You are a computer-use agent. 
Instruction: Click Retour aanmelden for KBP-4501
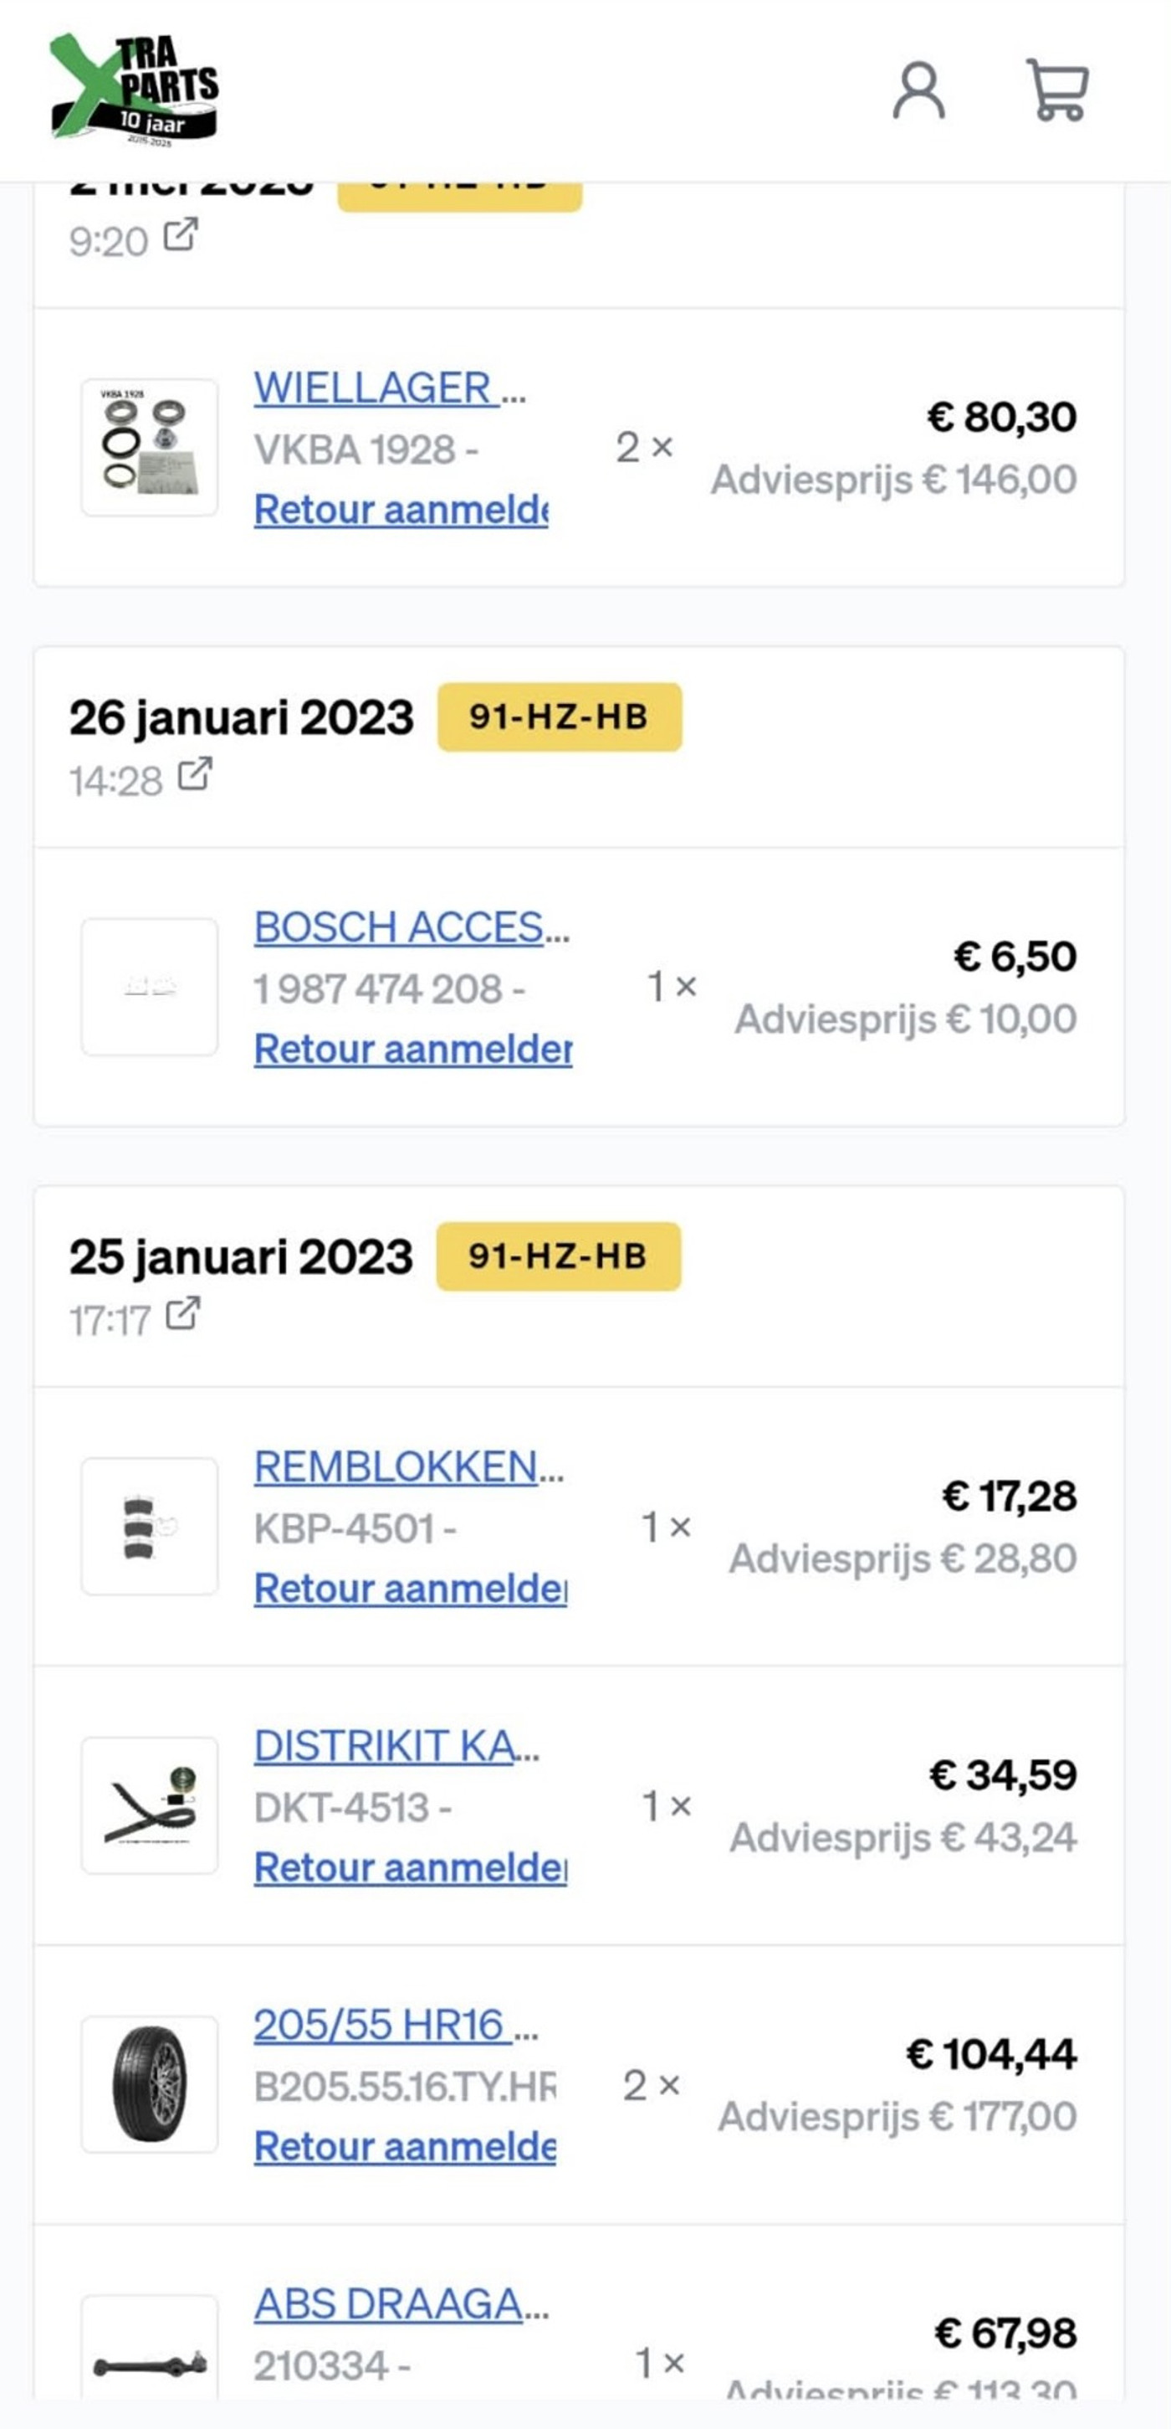tap(411, 1588)
